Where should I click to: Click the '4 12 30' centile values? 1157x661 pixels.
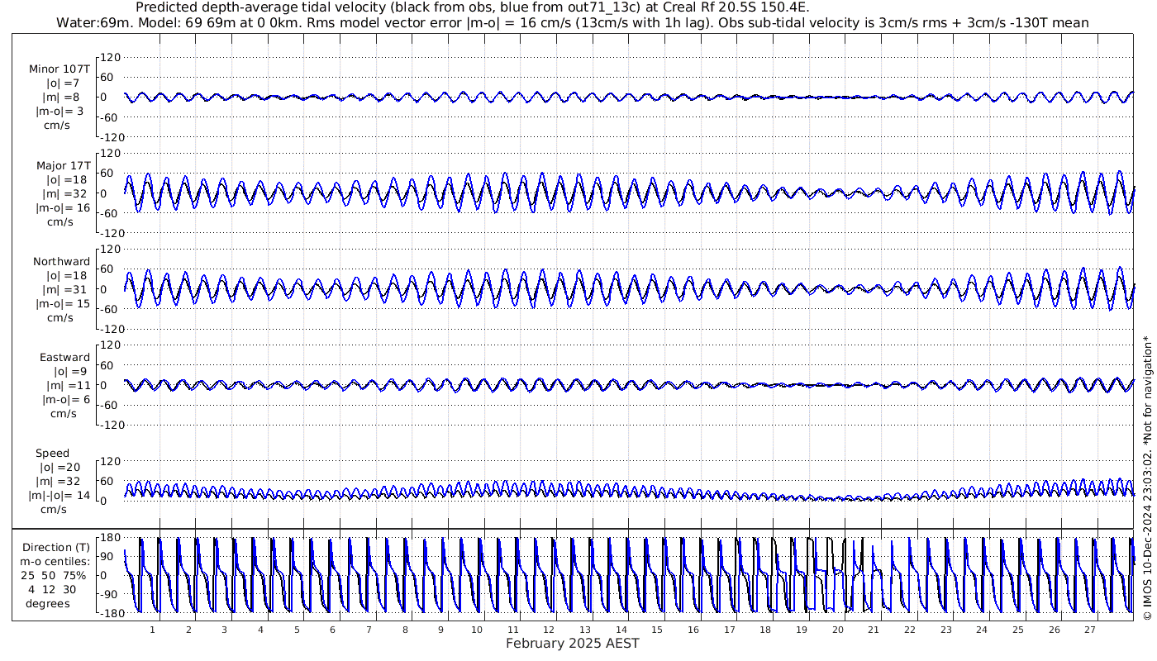(51, 589)
